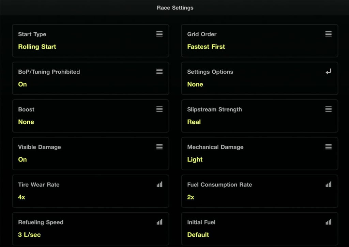This screenshot has height=247, width=349.
Task: Click the bar-level icon for Fuel Consumption Rate
Action: coord(328,184)
